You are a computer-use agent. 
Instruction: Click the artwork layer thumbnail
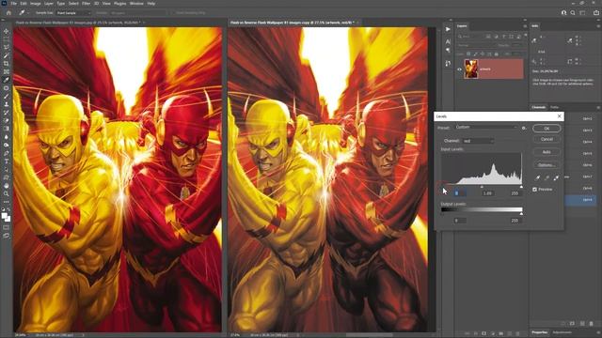[470, 69]
